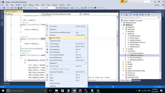165x93 pixels.
Task: Click the View Code icon in Solution Explorer
Action: coord(146,15)
